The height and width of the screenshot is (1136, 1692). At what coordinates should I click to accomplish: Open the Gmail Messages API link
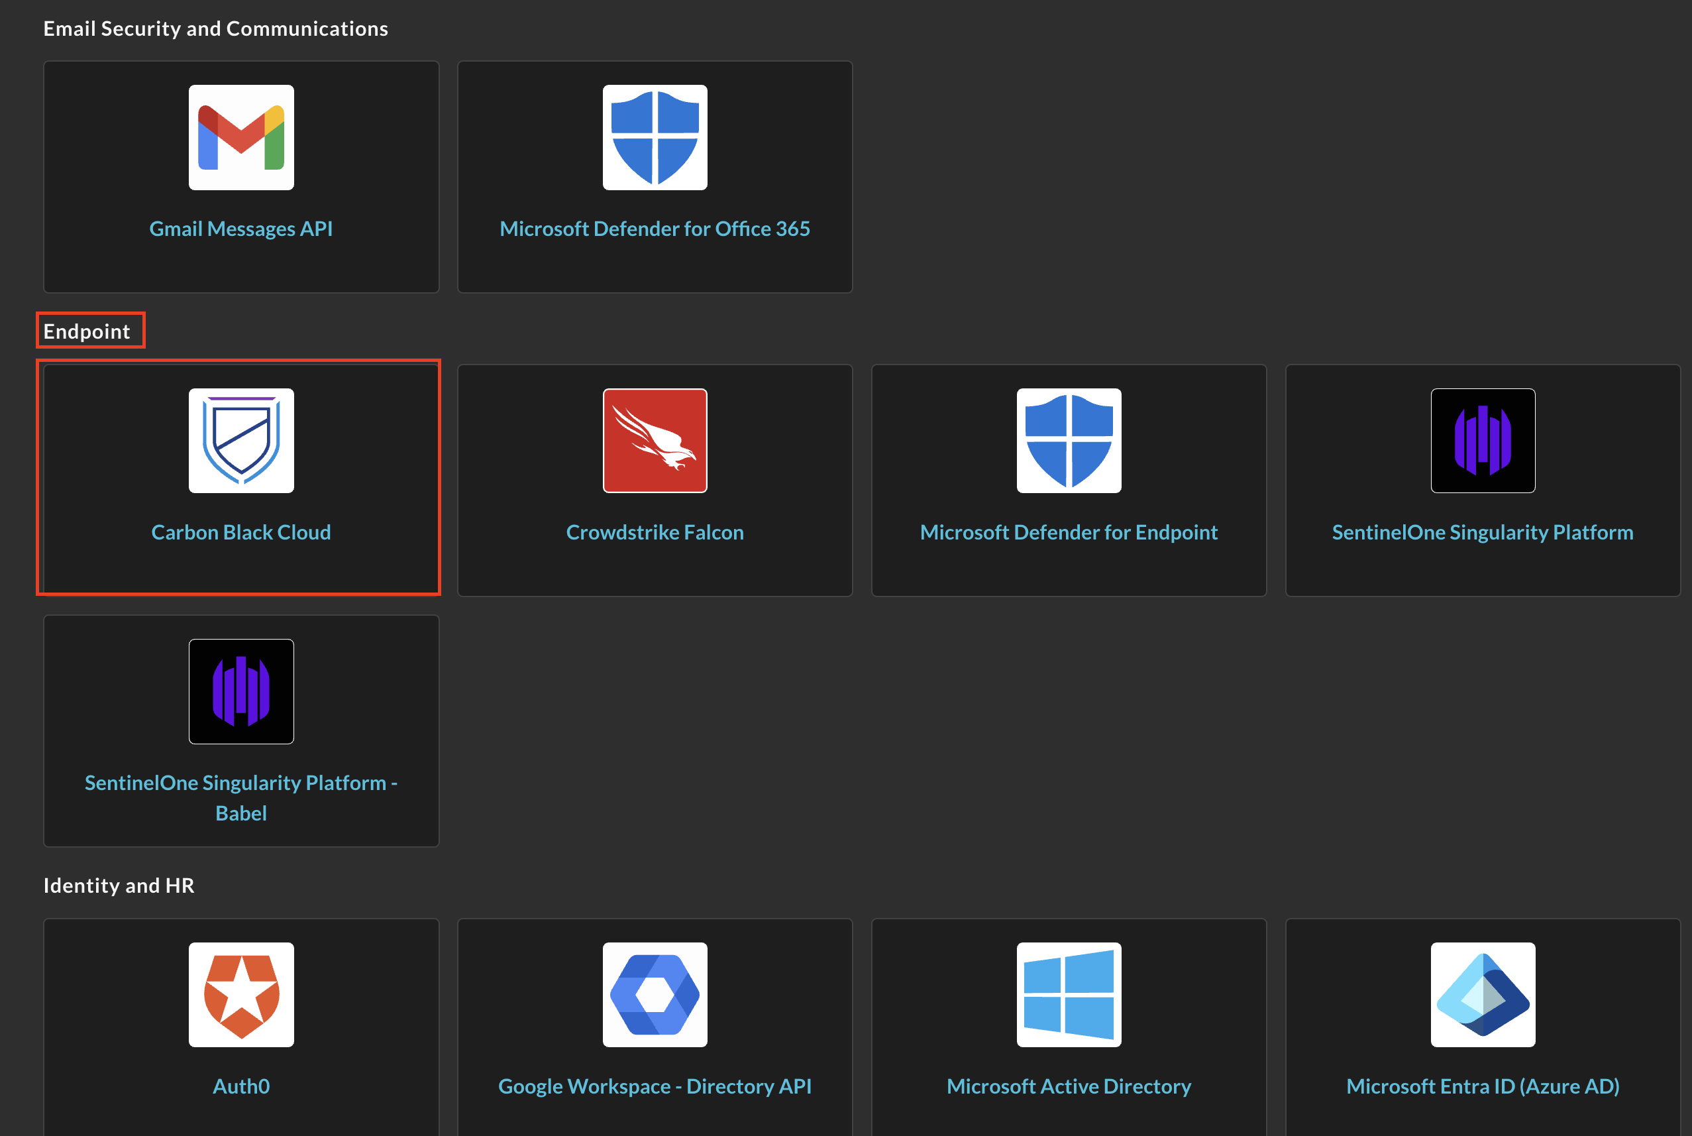click(x=241, y=229)
